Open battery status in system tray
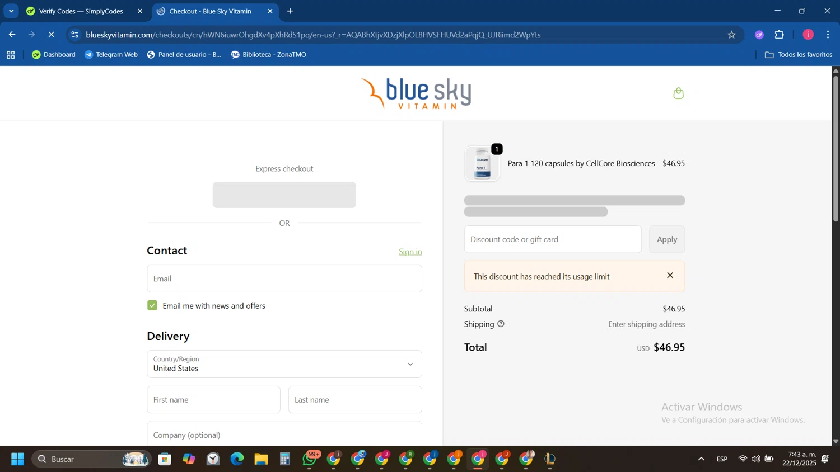Viewport: 840px width, 472px height. click(769, 459)
